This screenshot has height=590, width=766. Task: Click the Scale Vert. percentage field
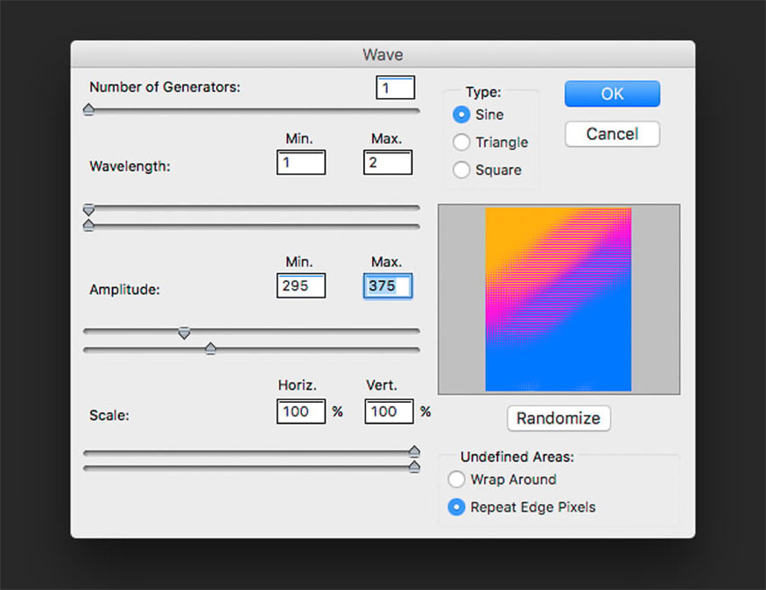pos(388,411)
